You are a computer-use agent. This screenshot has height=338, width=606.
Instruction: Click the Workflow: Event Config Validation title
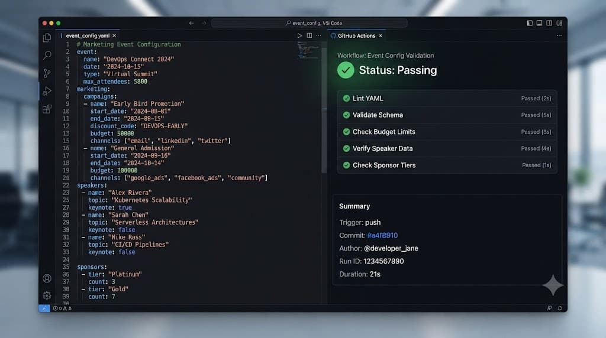point(385,56)
